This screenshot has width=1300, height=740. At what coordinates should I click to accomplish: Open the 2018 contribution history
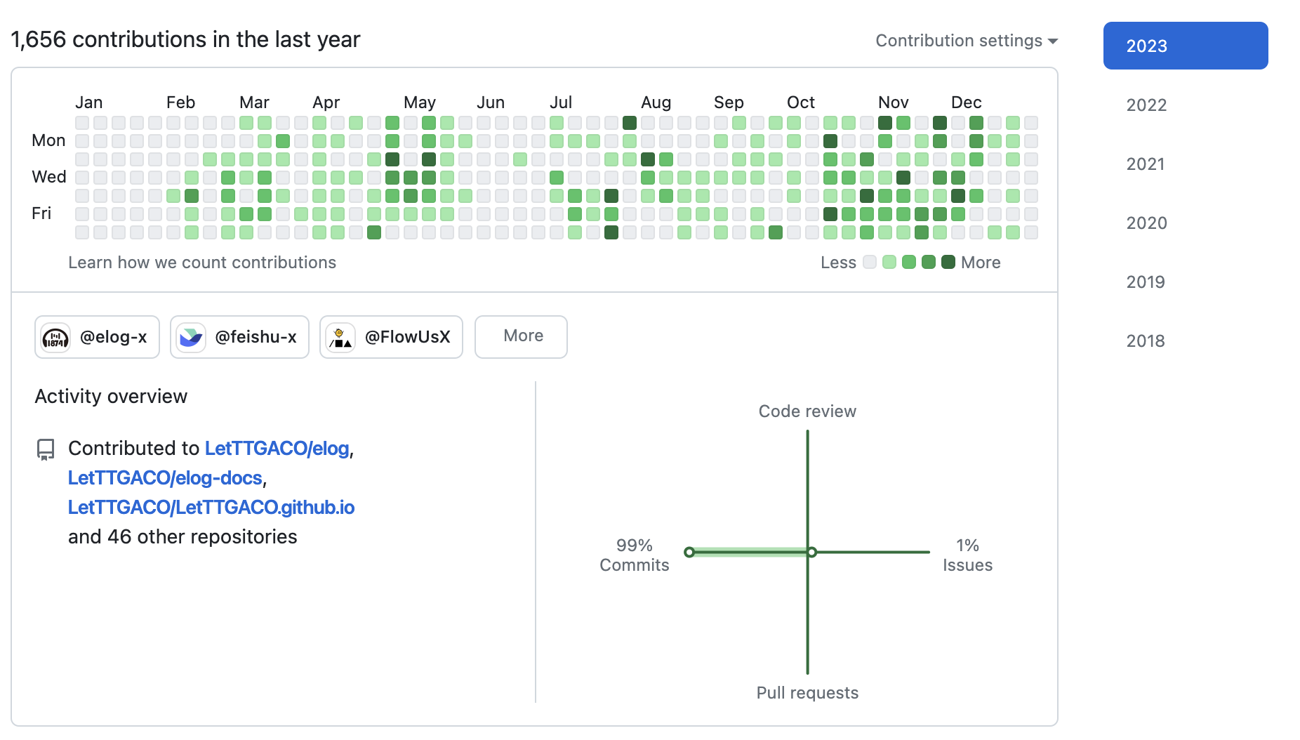point(1146,341)
